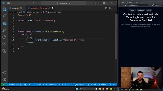Open the Extensions view
This screenshot has height=91, width=163.
point(4,37)
